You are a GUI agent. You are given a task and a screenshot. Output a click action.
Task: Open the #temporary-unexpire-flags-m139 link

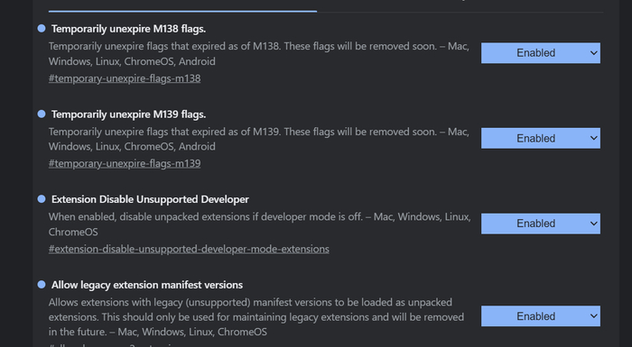click(125, 163)
